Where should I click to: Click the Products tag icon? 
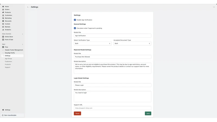pos(3,12)
